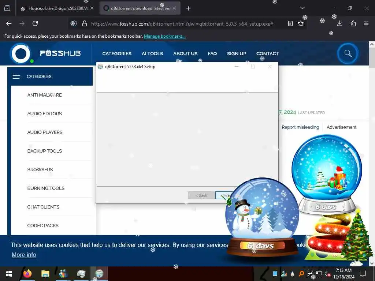This screenshot has width=375, height=281.
Task: Open BURNING TOOLS category
Action: (x=46, y=188)
